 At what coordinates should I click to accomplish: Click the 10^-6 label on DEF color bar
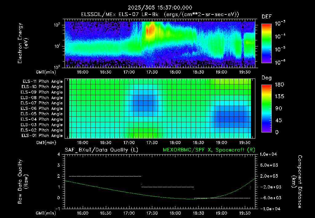pyautogui.click(x=280, y=62)
